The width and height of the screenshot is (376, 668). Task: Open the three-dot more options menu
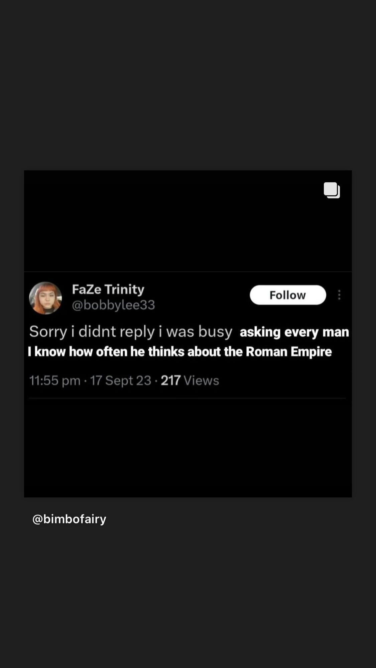(339, 295)
